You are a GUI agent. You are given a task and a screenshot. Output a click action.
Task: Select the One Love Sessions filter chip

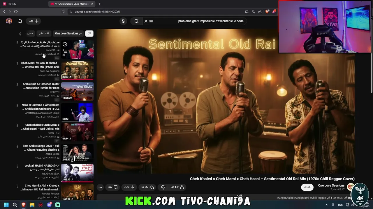[x=68, y=33]
